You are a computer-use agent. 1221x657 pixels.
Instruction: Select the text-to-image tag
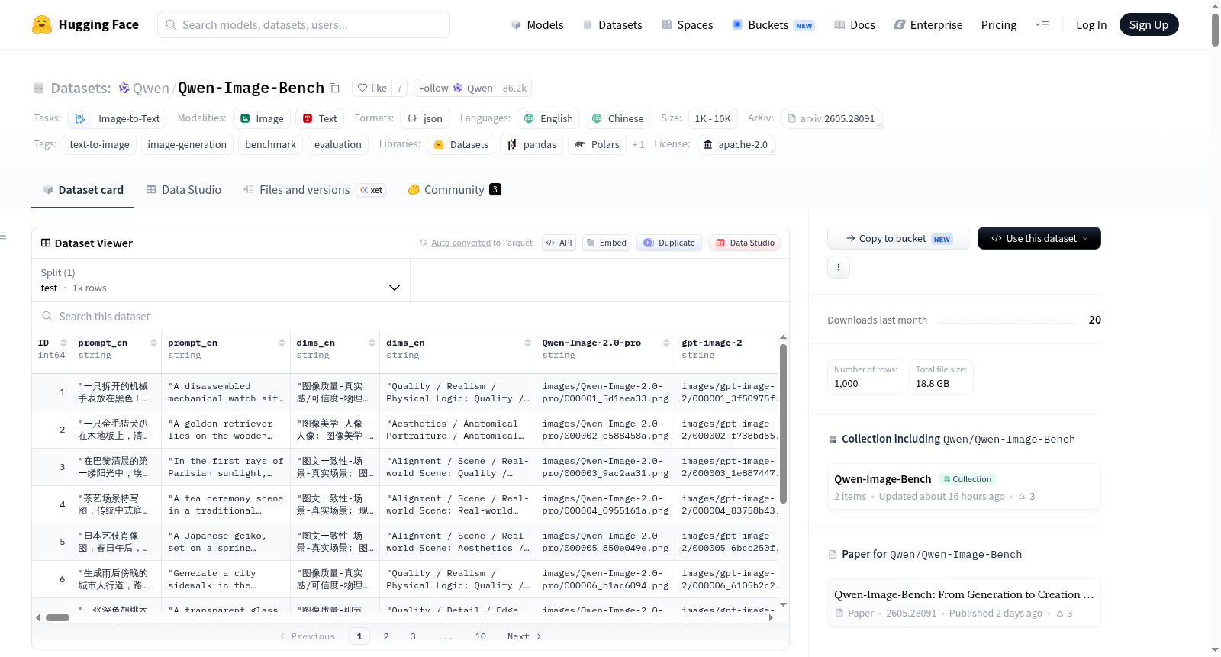click(x=99, y=144)
